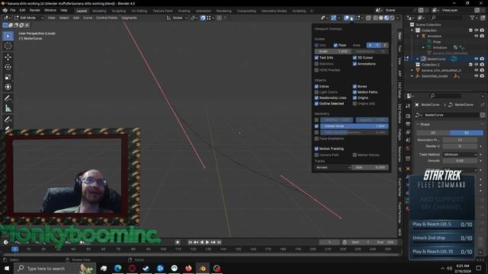This screenshot has height=274, width=488.
Task: Open the Tracks Arrows dropdown
Action: tap(332, 167)
